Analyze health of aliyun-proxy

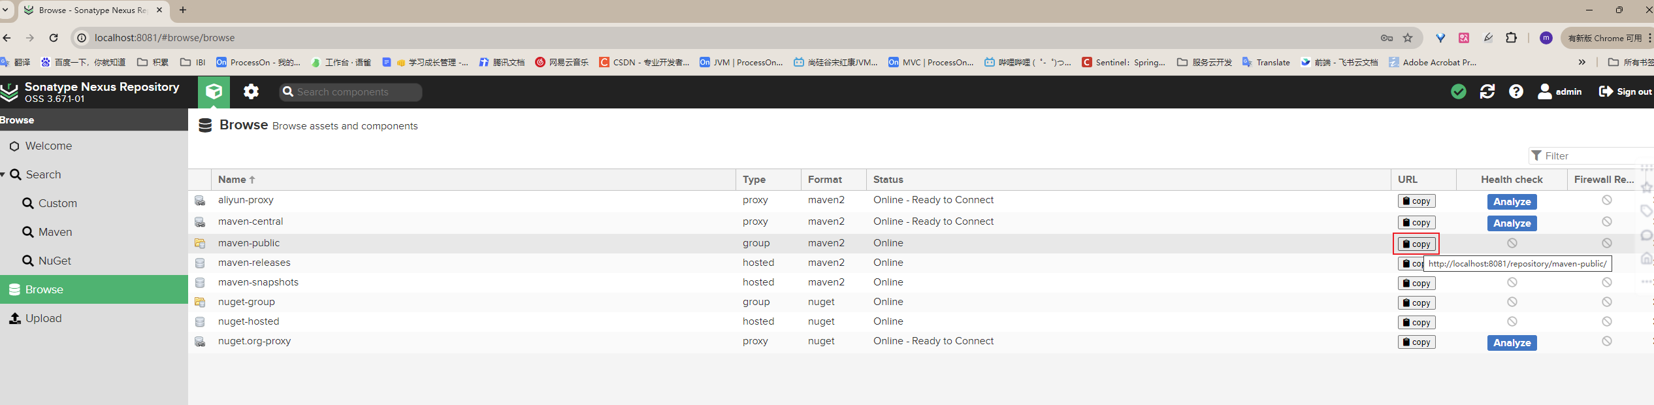coord(1512,202)
